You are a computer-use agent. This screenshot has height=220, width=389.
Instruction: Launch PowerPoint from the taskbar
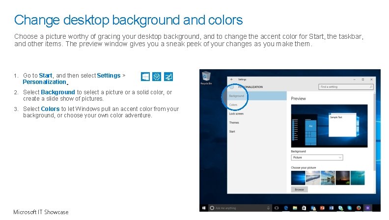[322, 208]
